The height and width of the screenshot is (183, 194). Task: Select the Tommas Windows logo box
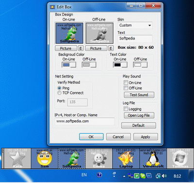(x=180, y=158)
